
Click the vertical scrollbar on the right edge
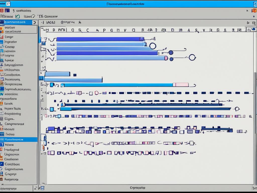coord(255,101)
